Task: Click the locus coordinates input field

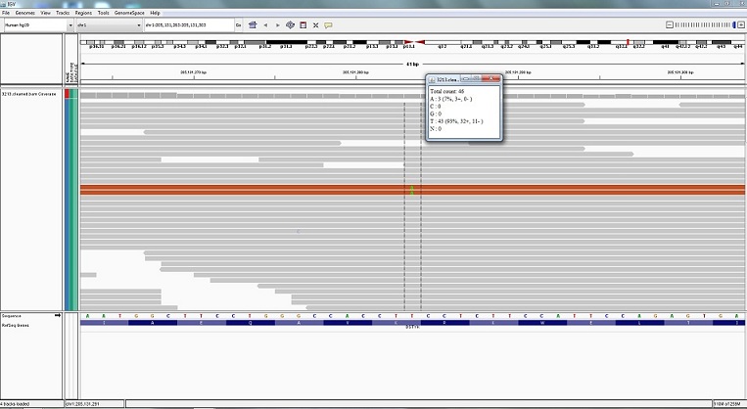Action: [189, 24]
